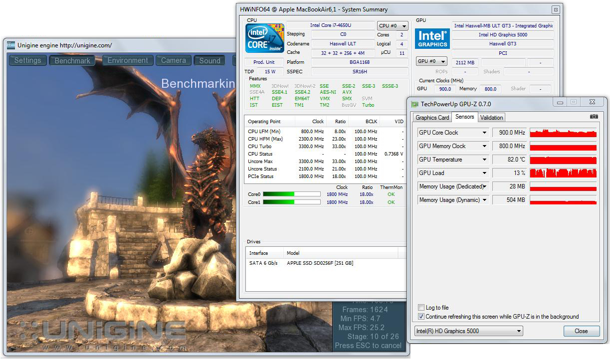Click the 504 MB dynamic memory value
The image size is (610, 362).
[x=509, y=200]
